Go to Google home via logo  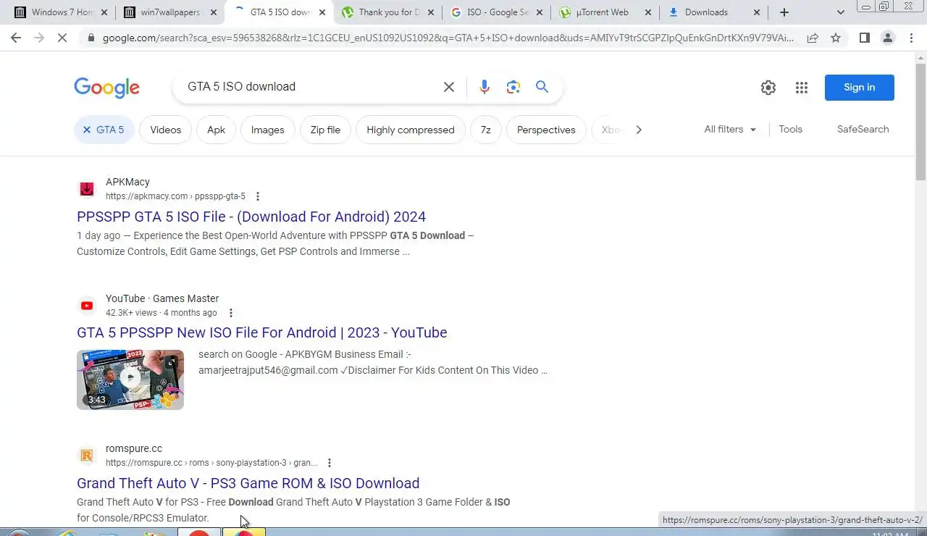click(x=106, y=88)
